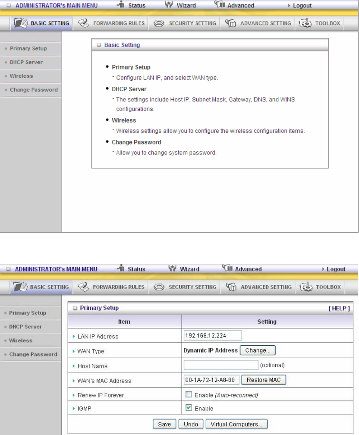Click the Virtual Computers button
The height and width of the screenshot is (435, 359).
click(236, 424)
